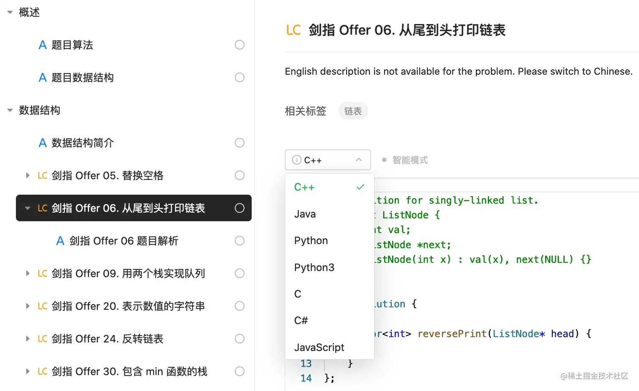
Task: Click the article icon beside 数据结构简介
Action: tap(43, 143)
